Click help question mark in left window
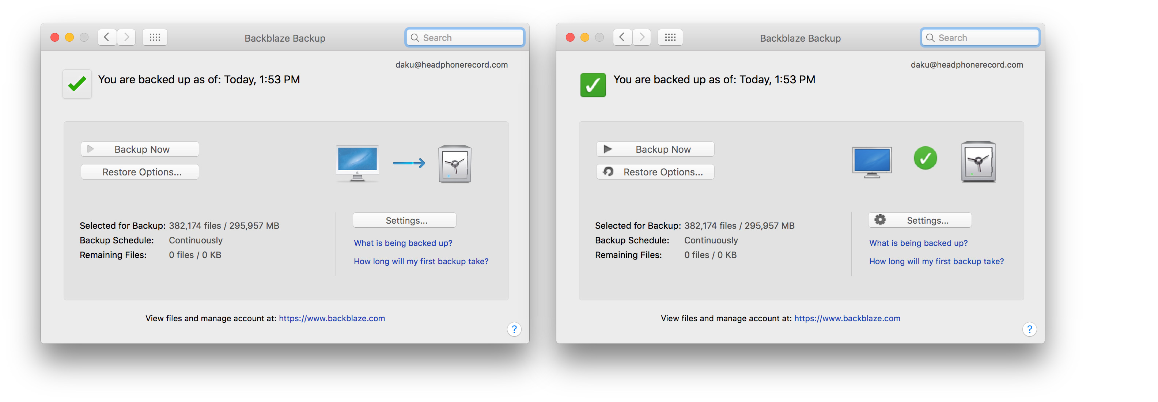This screenshot has height=402, width=1158. [514, 329]
